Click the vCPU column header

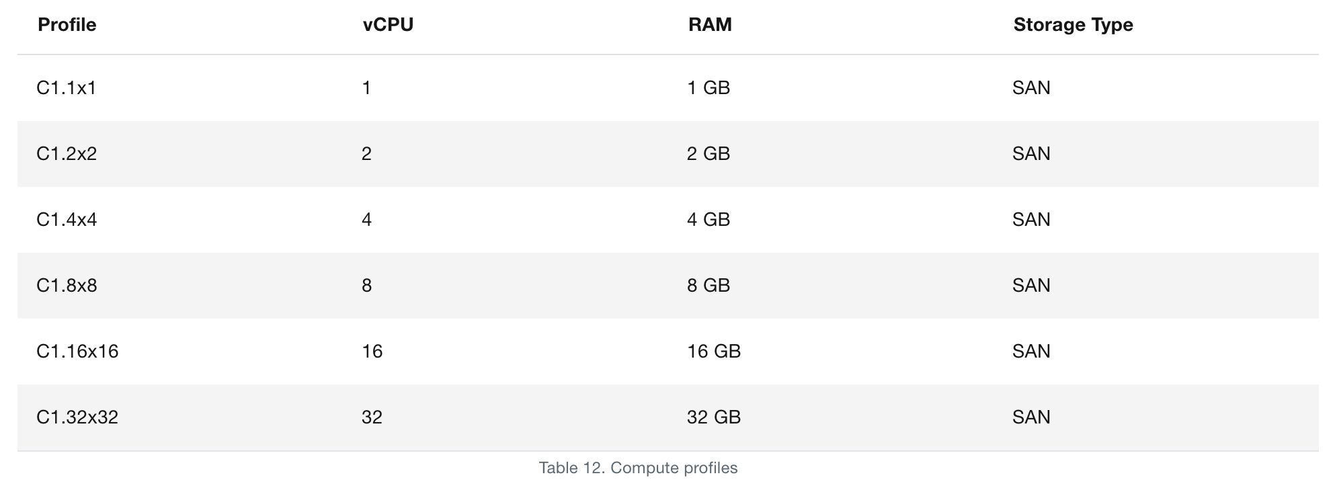388,25
